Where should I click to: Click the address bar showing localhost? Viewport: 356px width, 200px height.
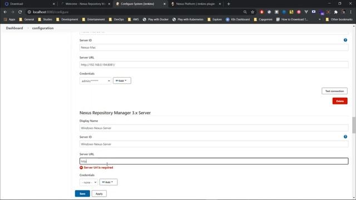[136, 12]
